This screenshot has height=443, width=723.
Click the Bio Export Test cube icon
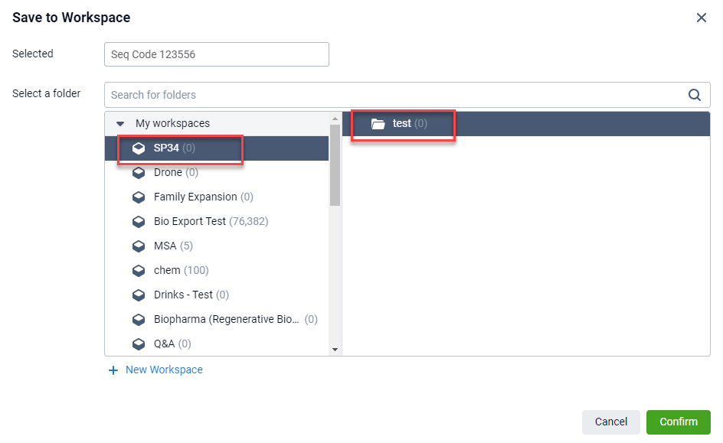(139, 222)
